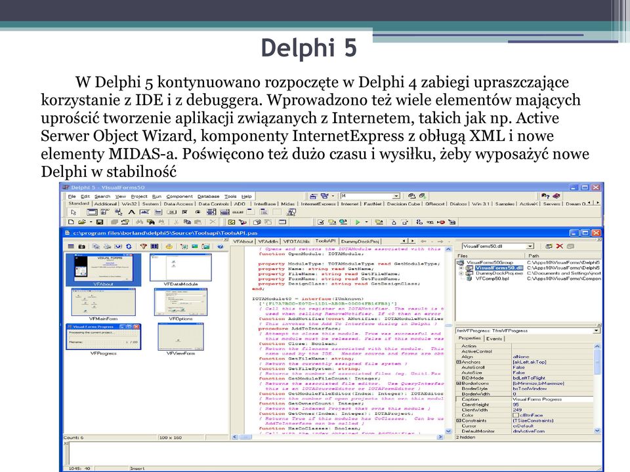The image size is (630, 472).
Task: Click the Path column header
Action: (562, 255)
